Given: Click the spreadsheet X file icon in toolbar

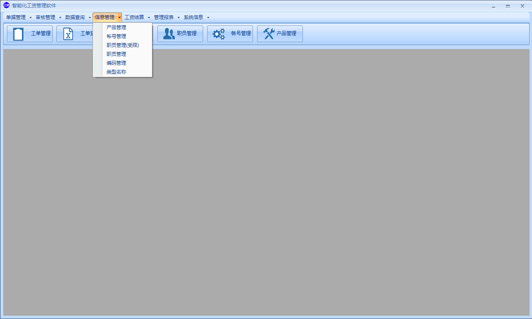Looking at the screenshot, I should click(68, 34).
